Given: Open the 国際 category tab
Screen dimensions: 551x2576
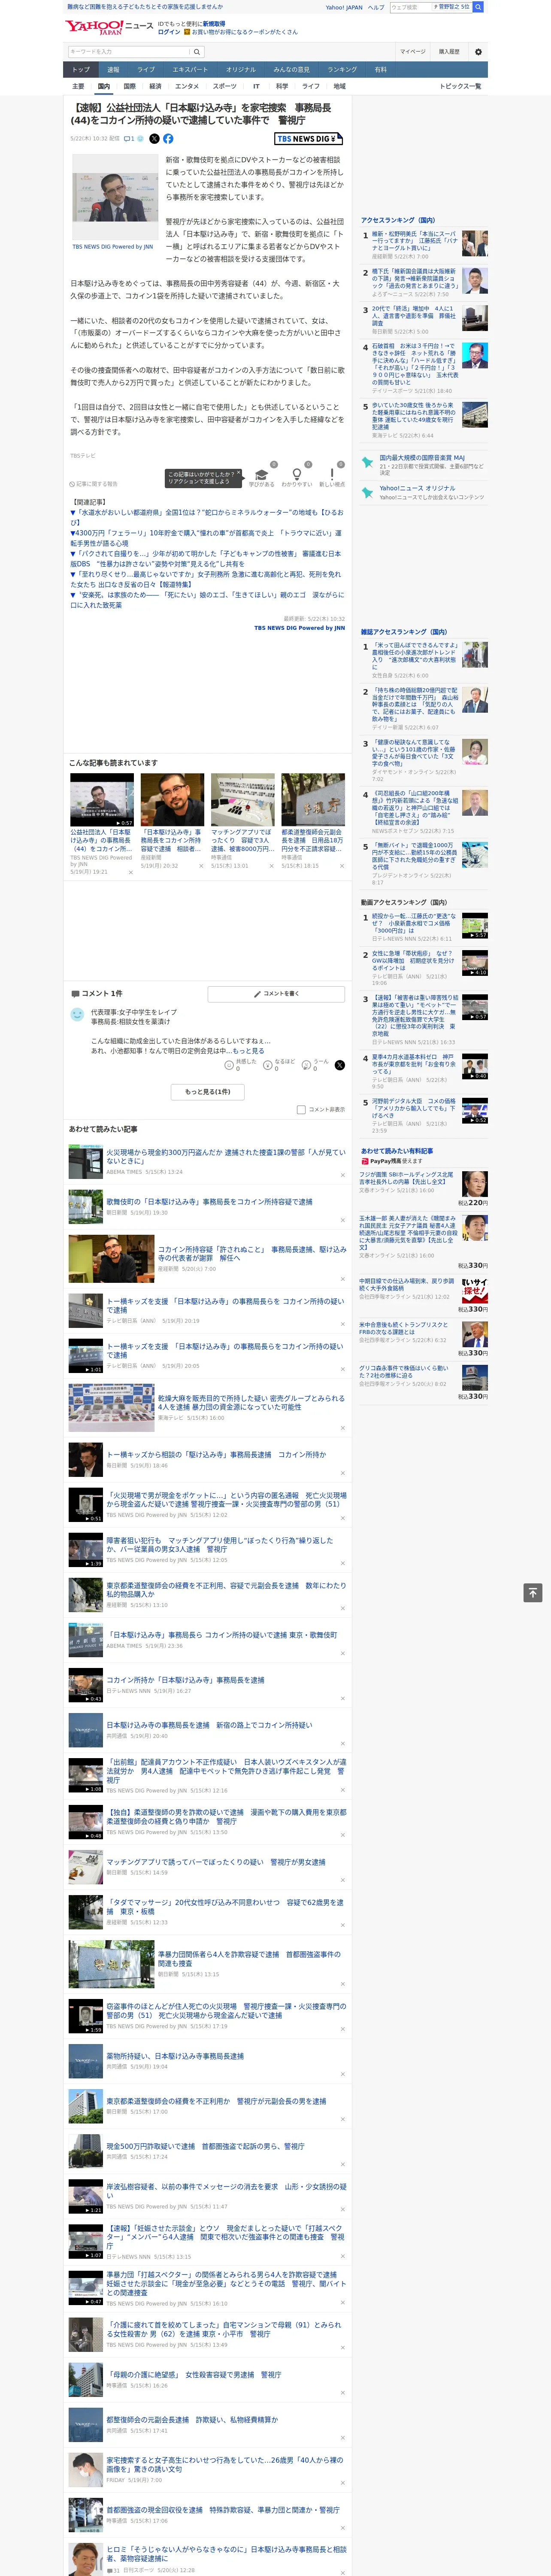Looking at the screenshot, I should (x=129, y=86).
